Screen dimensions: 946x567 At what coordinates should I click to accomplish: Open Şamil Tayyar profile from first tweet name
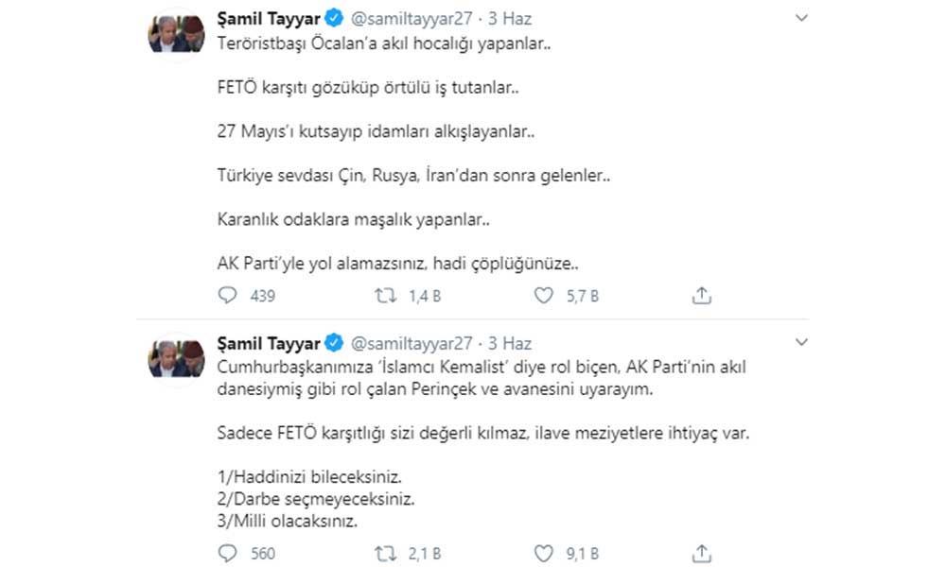click(x=269, y=18)
